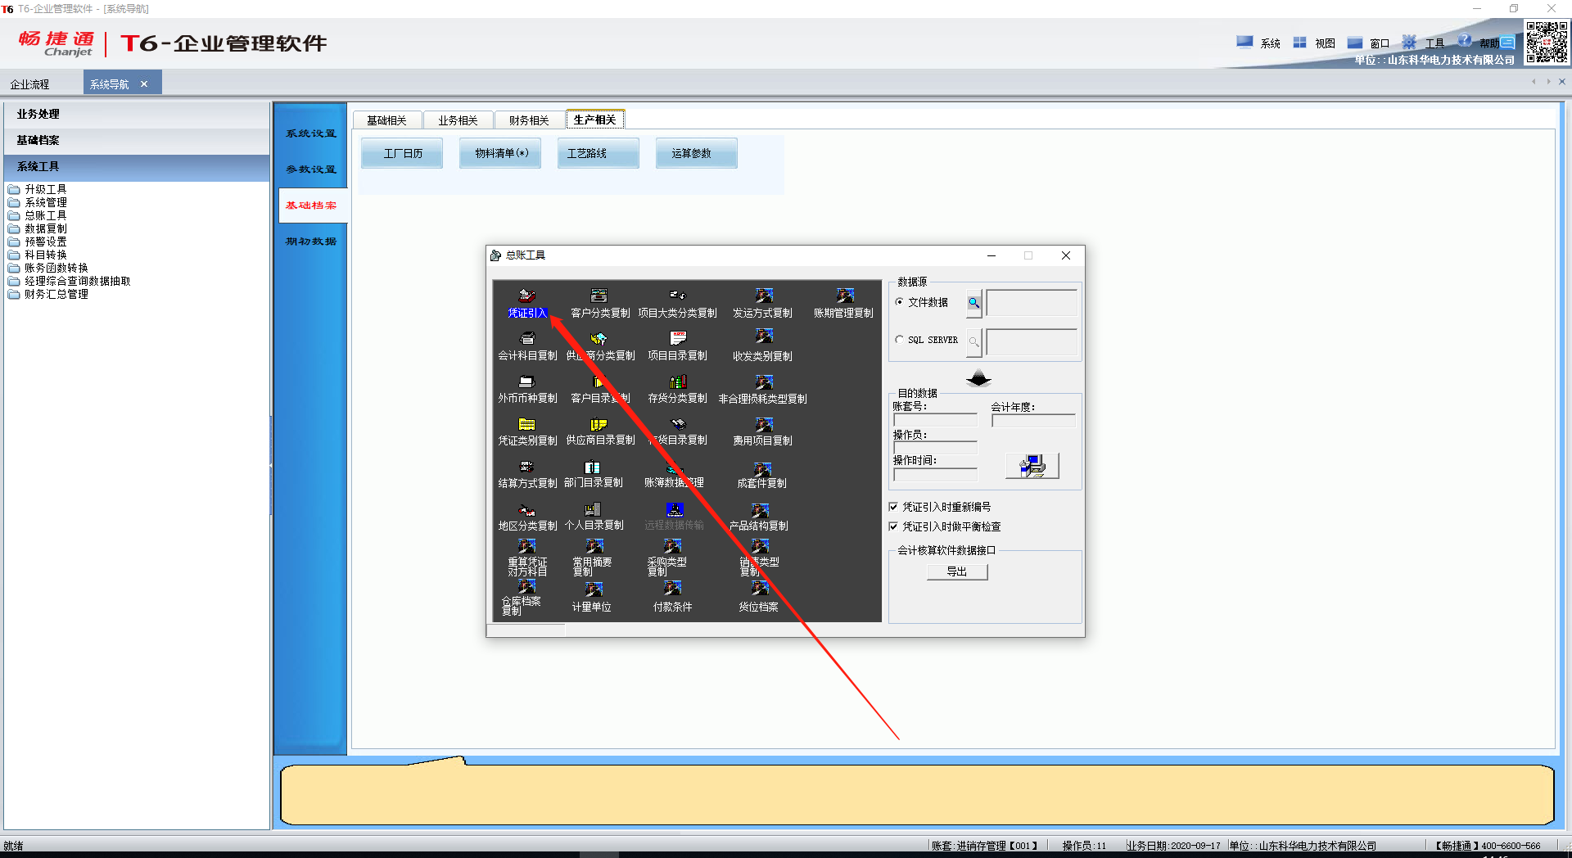Click the file data path input field
The height and width of the screenshot is (858, 1572).
click(x=1032, y=303)
